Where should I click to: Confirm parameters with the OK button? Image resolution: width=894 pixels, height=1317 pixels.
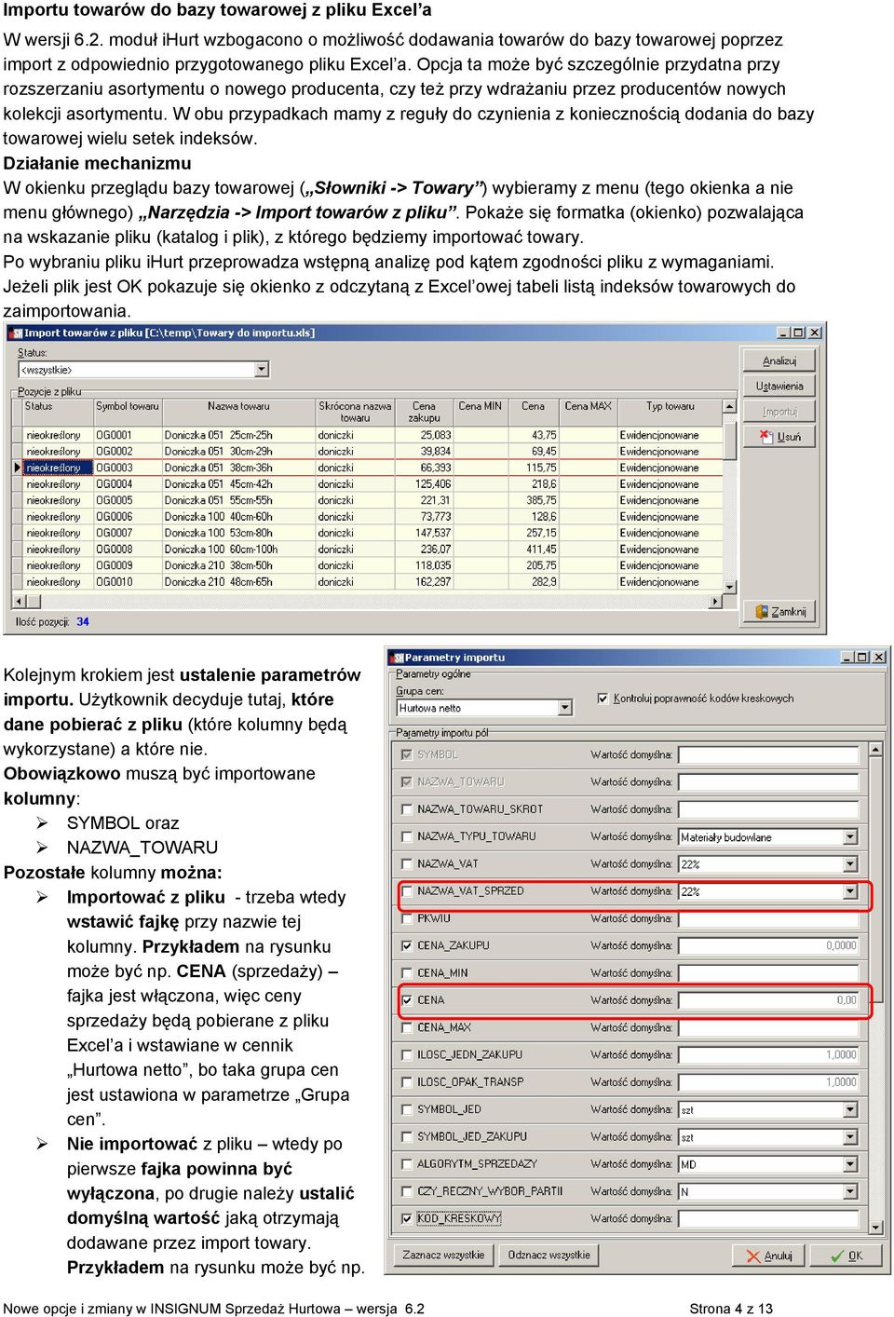[846, 1256]
